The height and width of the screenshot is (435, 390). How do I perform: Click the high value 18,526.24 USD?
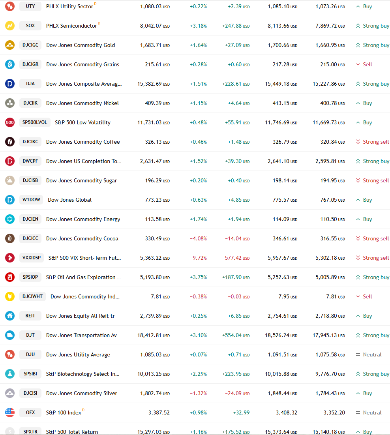tap(281, 335)
